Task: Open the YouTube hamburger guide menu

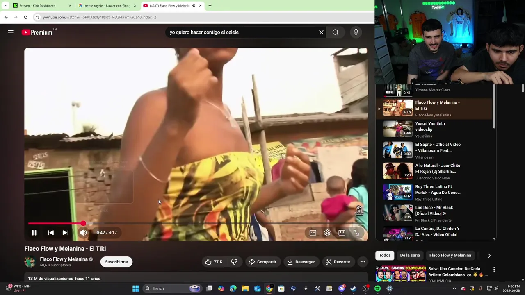Action: [x=11, y=32]
